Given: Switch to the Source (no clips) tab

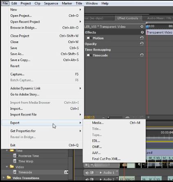Looking at the screenshot, I should [x=99, y=18].
